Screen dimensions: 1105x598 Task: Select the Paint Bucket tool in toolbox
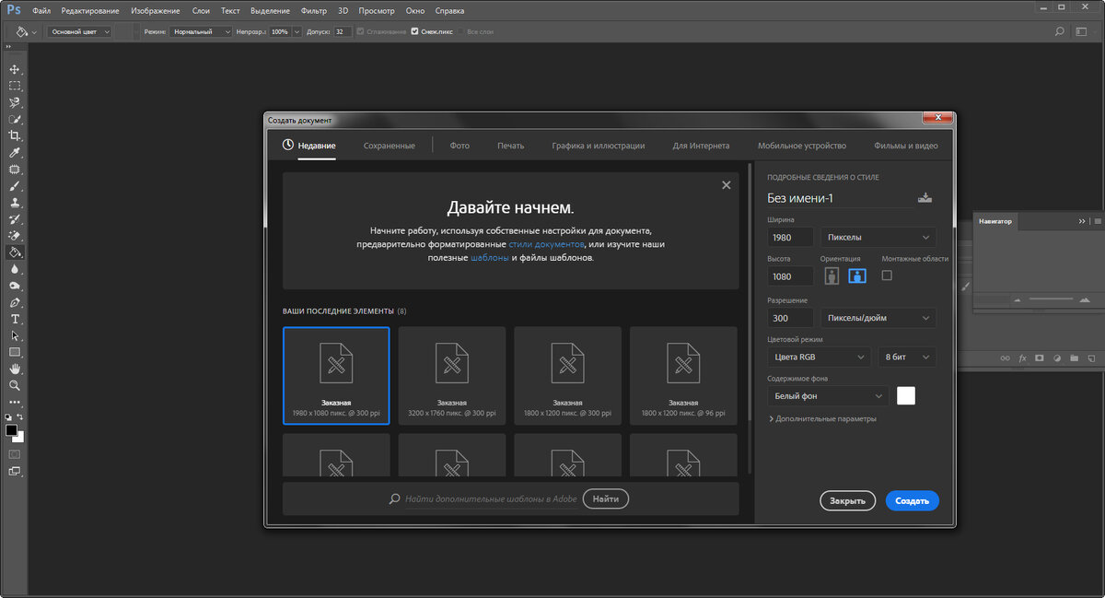(15, 252)
